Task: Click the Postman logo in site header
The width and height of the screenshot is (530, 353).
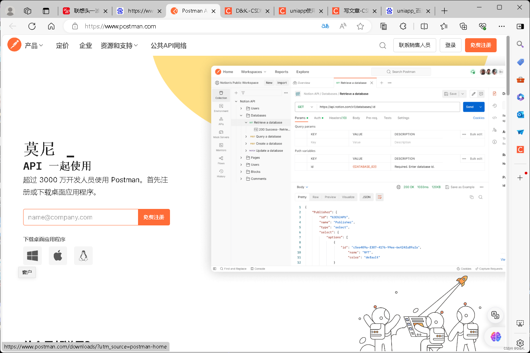Action: point(14,45)
